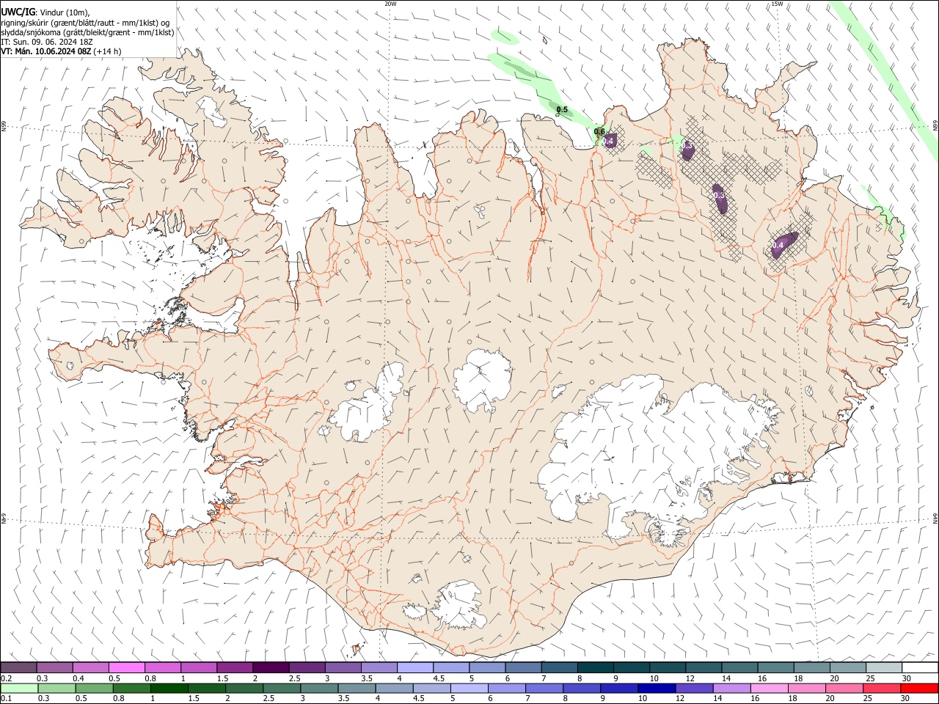Select top legend swatch starting at 18

[811, 668]
